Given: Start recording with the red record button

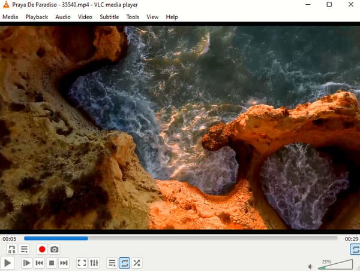Looking at the screenshot, I should click(42, 249).
